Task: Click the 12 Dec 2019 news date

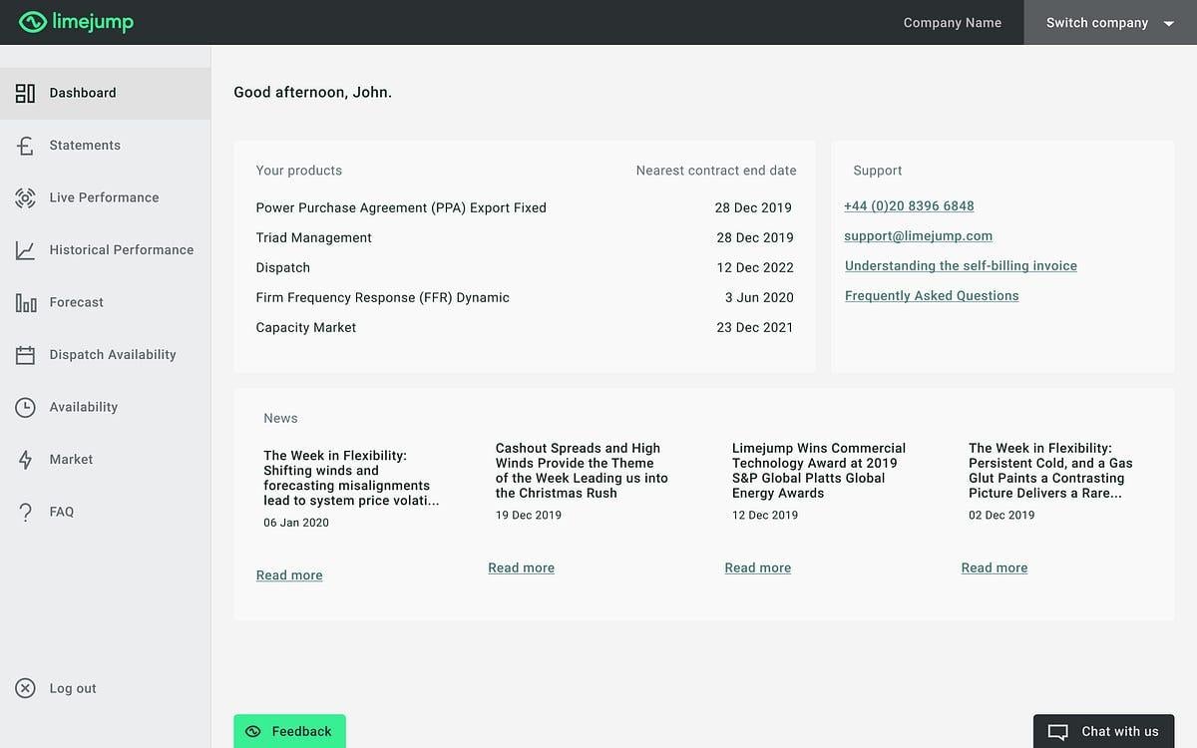Action: click(x=765, y=516)
